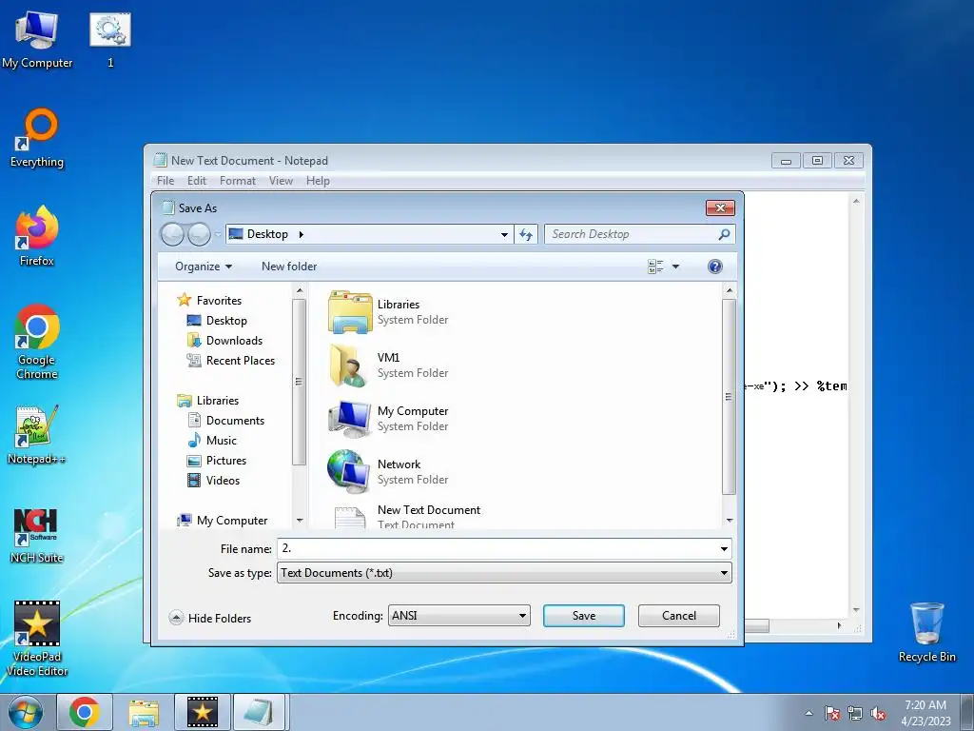Select Desktop under Favorites

pyautogui.click(x=217, y=321)
